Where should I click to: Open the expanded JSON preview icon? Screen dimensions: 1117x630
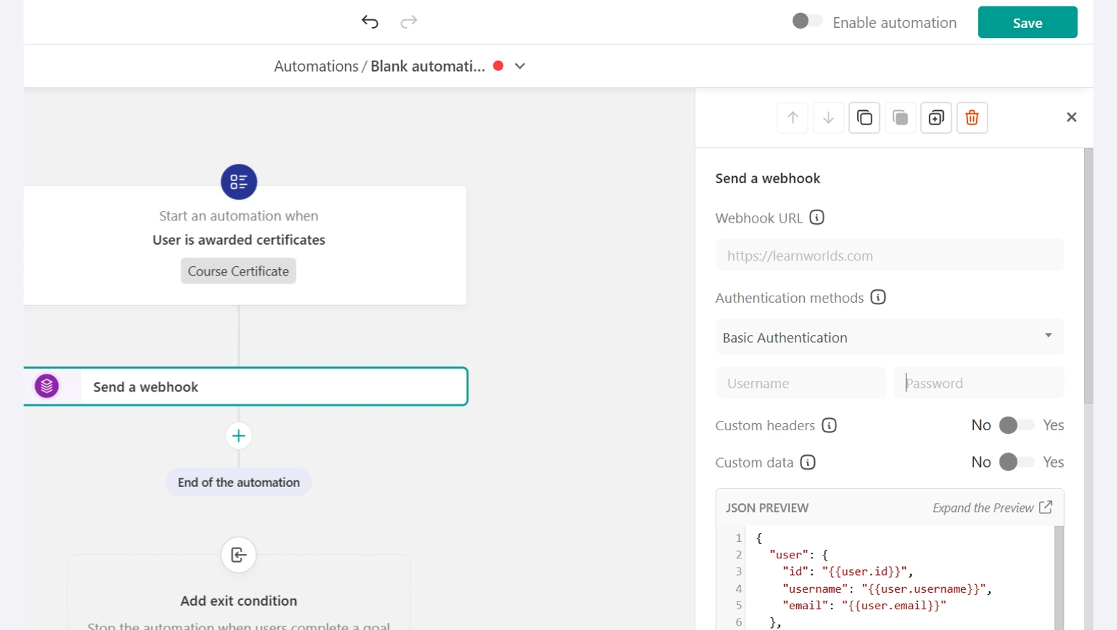[1045, 507]
